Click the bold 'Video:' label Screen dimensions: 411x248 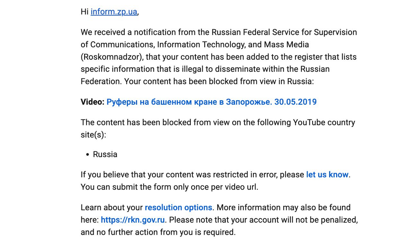pyautogui.click(x=92, y=102)
